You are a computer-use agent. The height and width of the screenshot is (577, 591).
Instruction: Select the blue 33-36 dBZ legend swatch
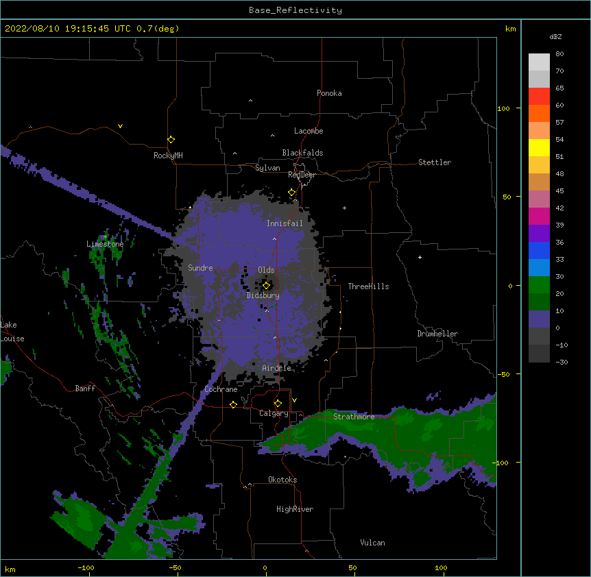(539, 251)
